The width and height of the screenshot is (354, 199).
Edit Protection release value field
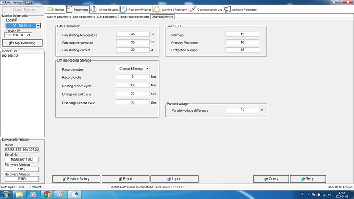(242, 50)
